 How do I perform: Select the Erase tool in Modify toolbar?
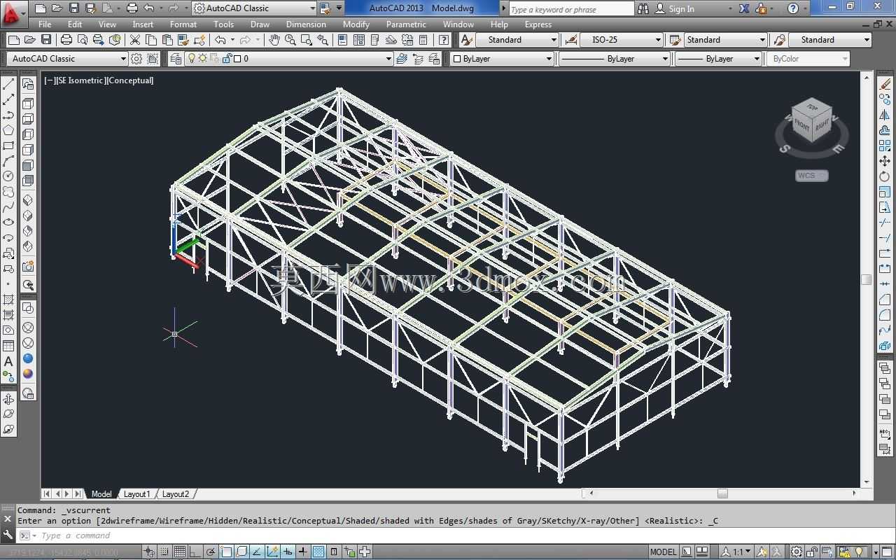tap(885, 84)
